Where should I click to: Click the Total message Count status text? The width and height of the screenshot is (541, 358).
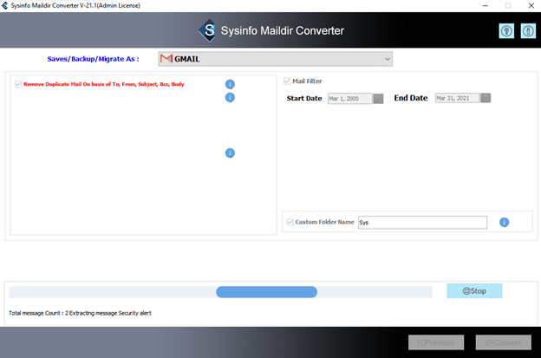80,313
